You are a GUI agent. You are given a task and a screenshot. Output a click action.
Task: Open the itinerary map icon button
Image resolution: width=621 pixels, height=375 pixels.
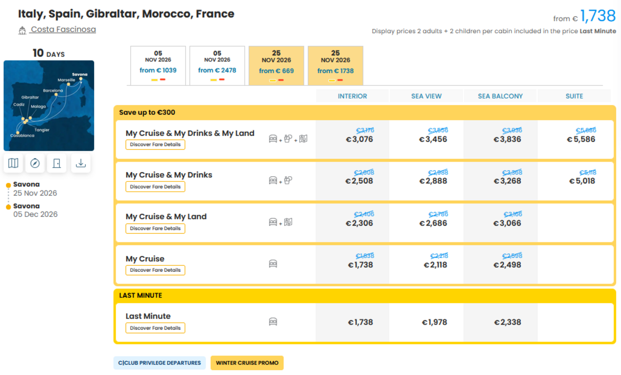(x=14, y=163)
